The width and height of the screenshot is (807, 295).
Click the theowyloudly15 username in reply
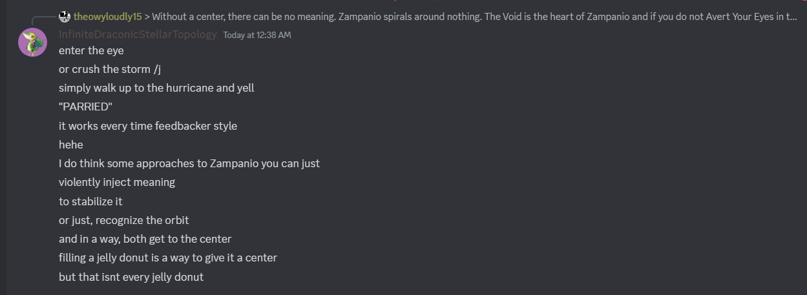coord(107,17)
